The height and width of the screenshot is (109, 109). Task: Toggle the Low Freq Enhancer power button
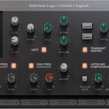(x=14, y=66)
